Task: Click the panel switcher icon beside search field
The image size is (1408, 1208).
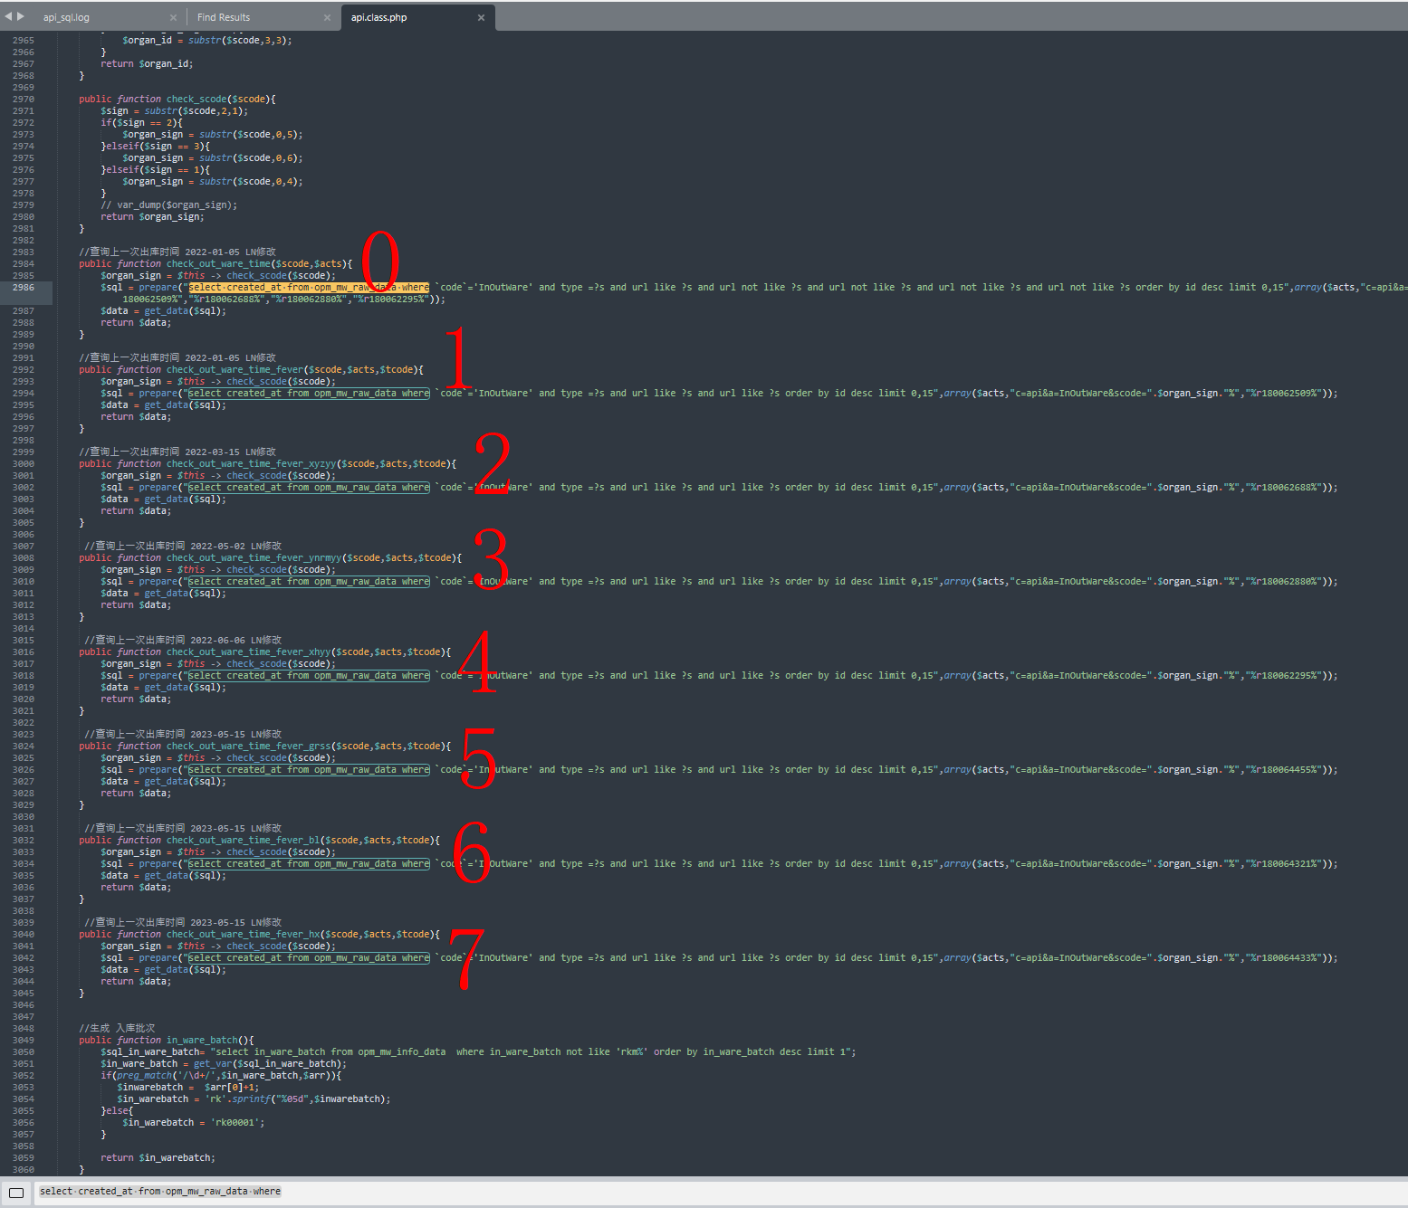Action: tap(16, 1193)
